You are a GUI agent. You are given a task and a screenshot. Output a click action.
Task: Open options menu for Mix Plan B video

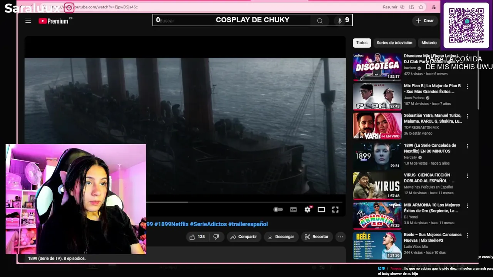467,87
